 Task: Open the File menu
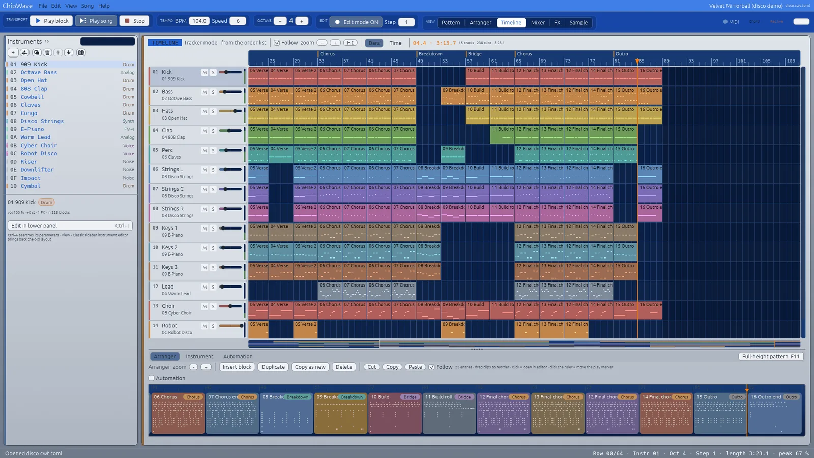point(43,6)
